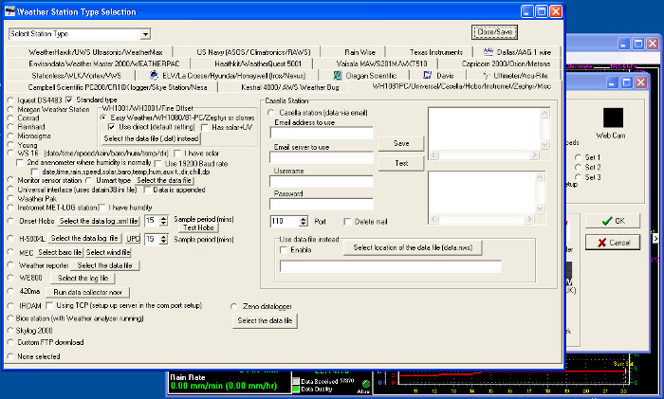Viewport: 664px width, 399px height.
Task: Click the Email address to use field
Action: pos(322,133)
